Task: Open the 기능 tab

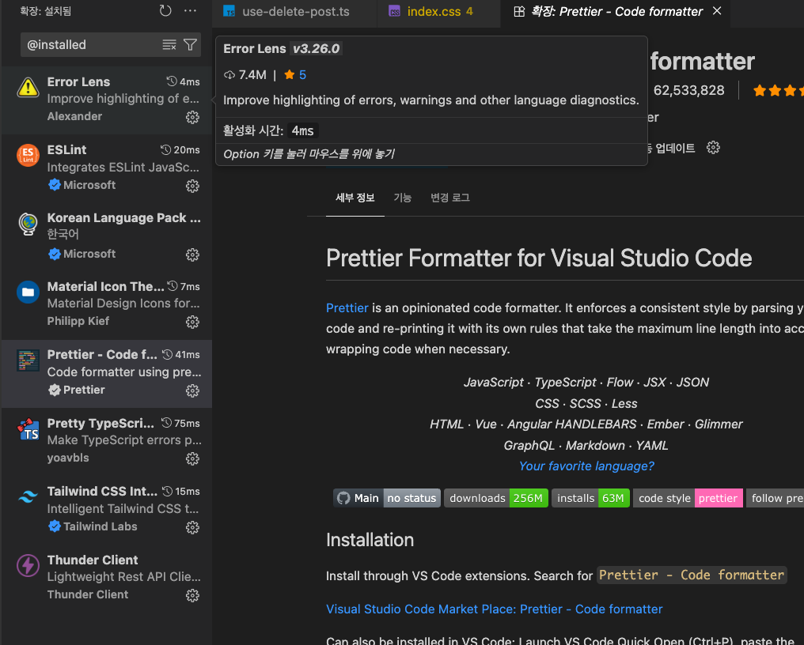Action: 403,198
